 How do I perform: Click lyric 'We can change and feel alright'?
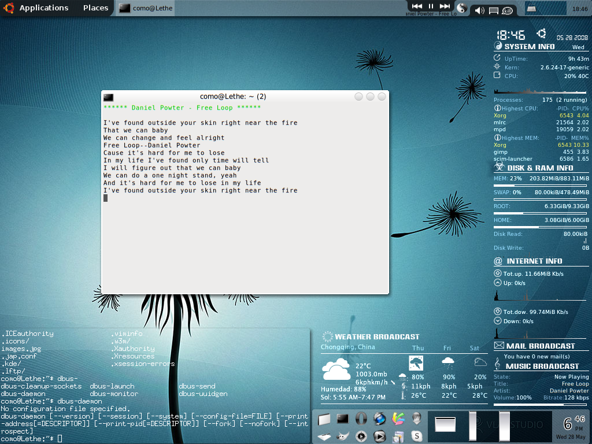(x=164, y=138)
